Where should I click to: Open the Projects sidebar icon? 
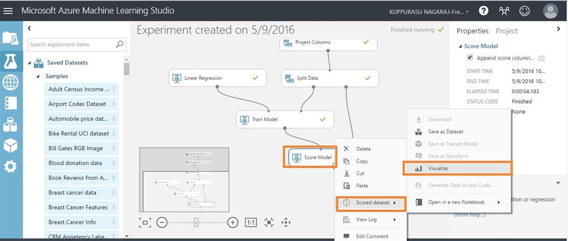pos(10,38)
